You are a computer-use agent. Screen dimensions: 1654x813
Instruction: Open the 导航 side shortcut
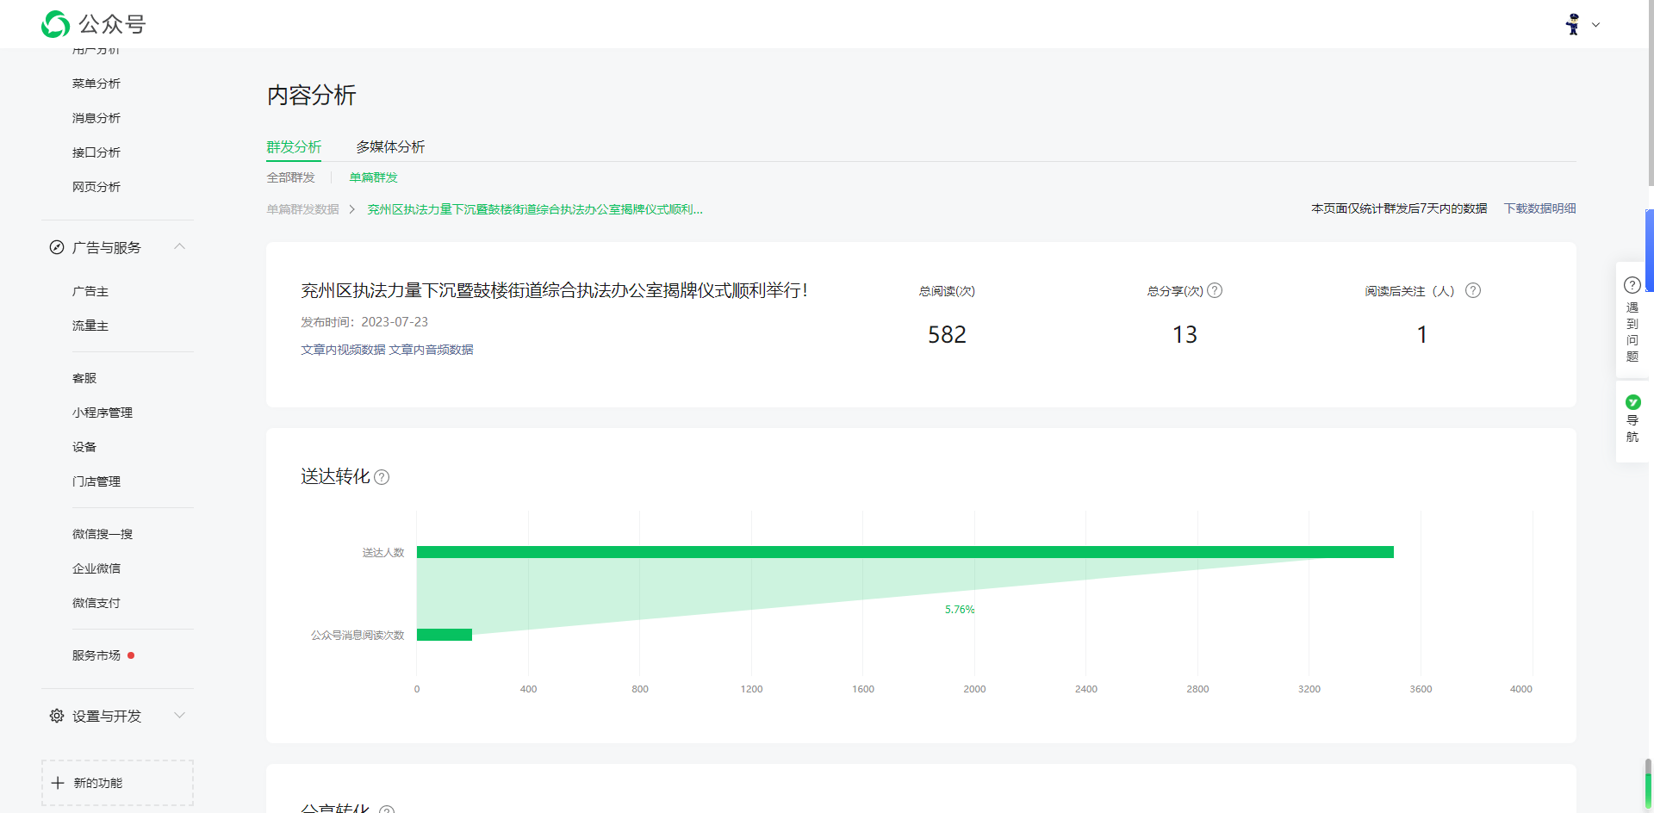[x=1632, y=419]
